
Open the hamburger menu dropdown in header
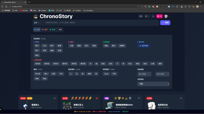(x=147, y=16)
